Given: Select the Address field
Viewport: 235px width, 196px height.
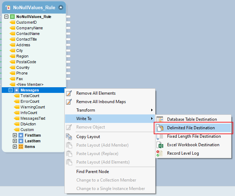Looking at the screenshot, I should point(23,45).
